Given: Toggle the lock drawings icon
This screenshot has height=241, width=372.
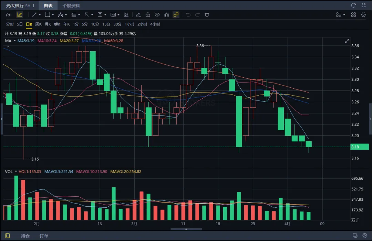Looking at the screenshot, I should tap(148, 15).
